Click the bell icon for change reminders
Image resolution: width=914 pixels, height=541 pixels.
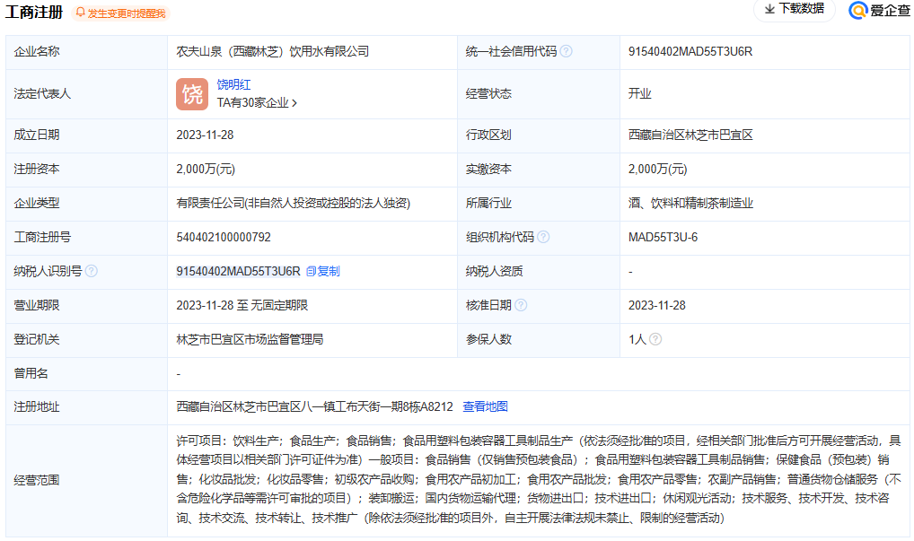[x=81, y=13]
